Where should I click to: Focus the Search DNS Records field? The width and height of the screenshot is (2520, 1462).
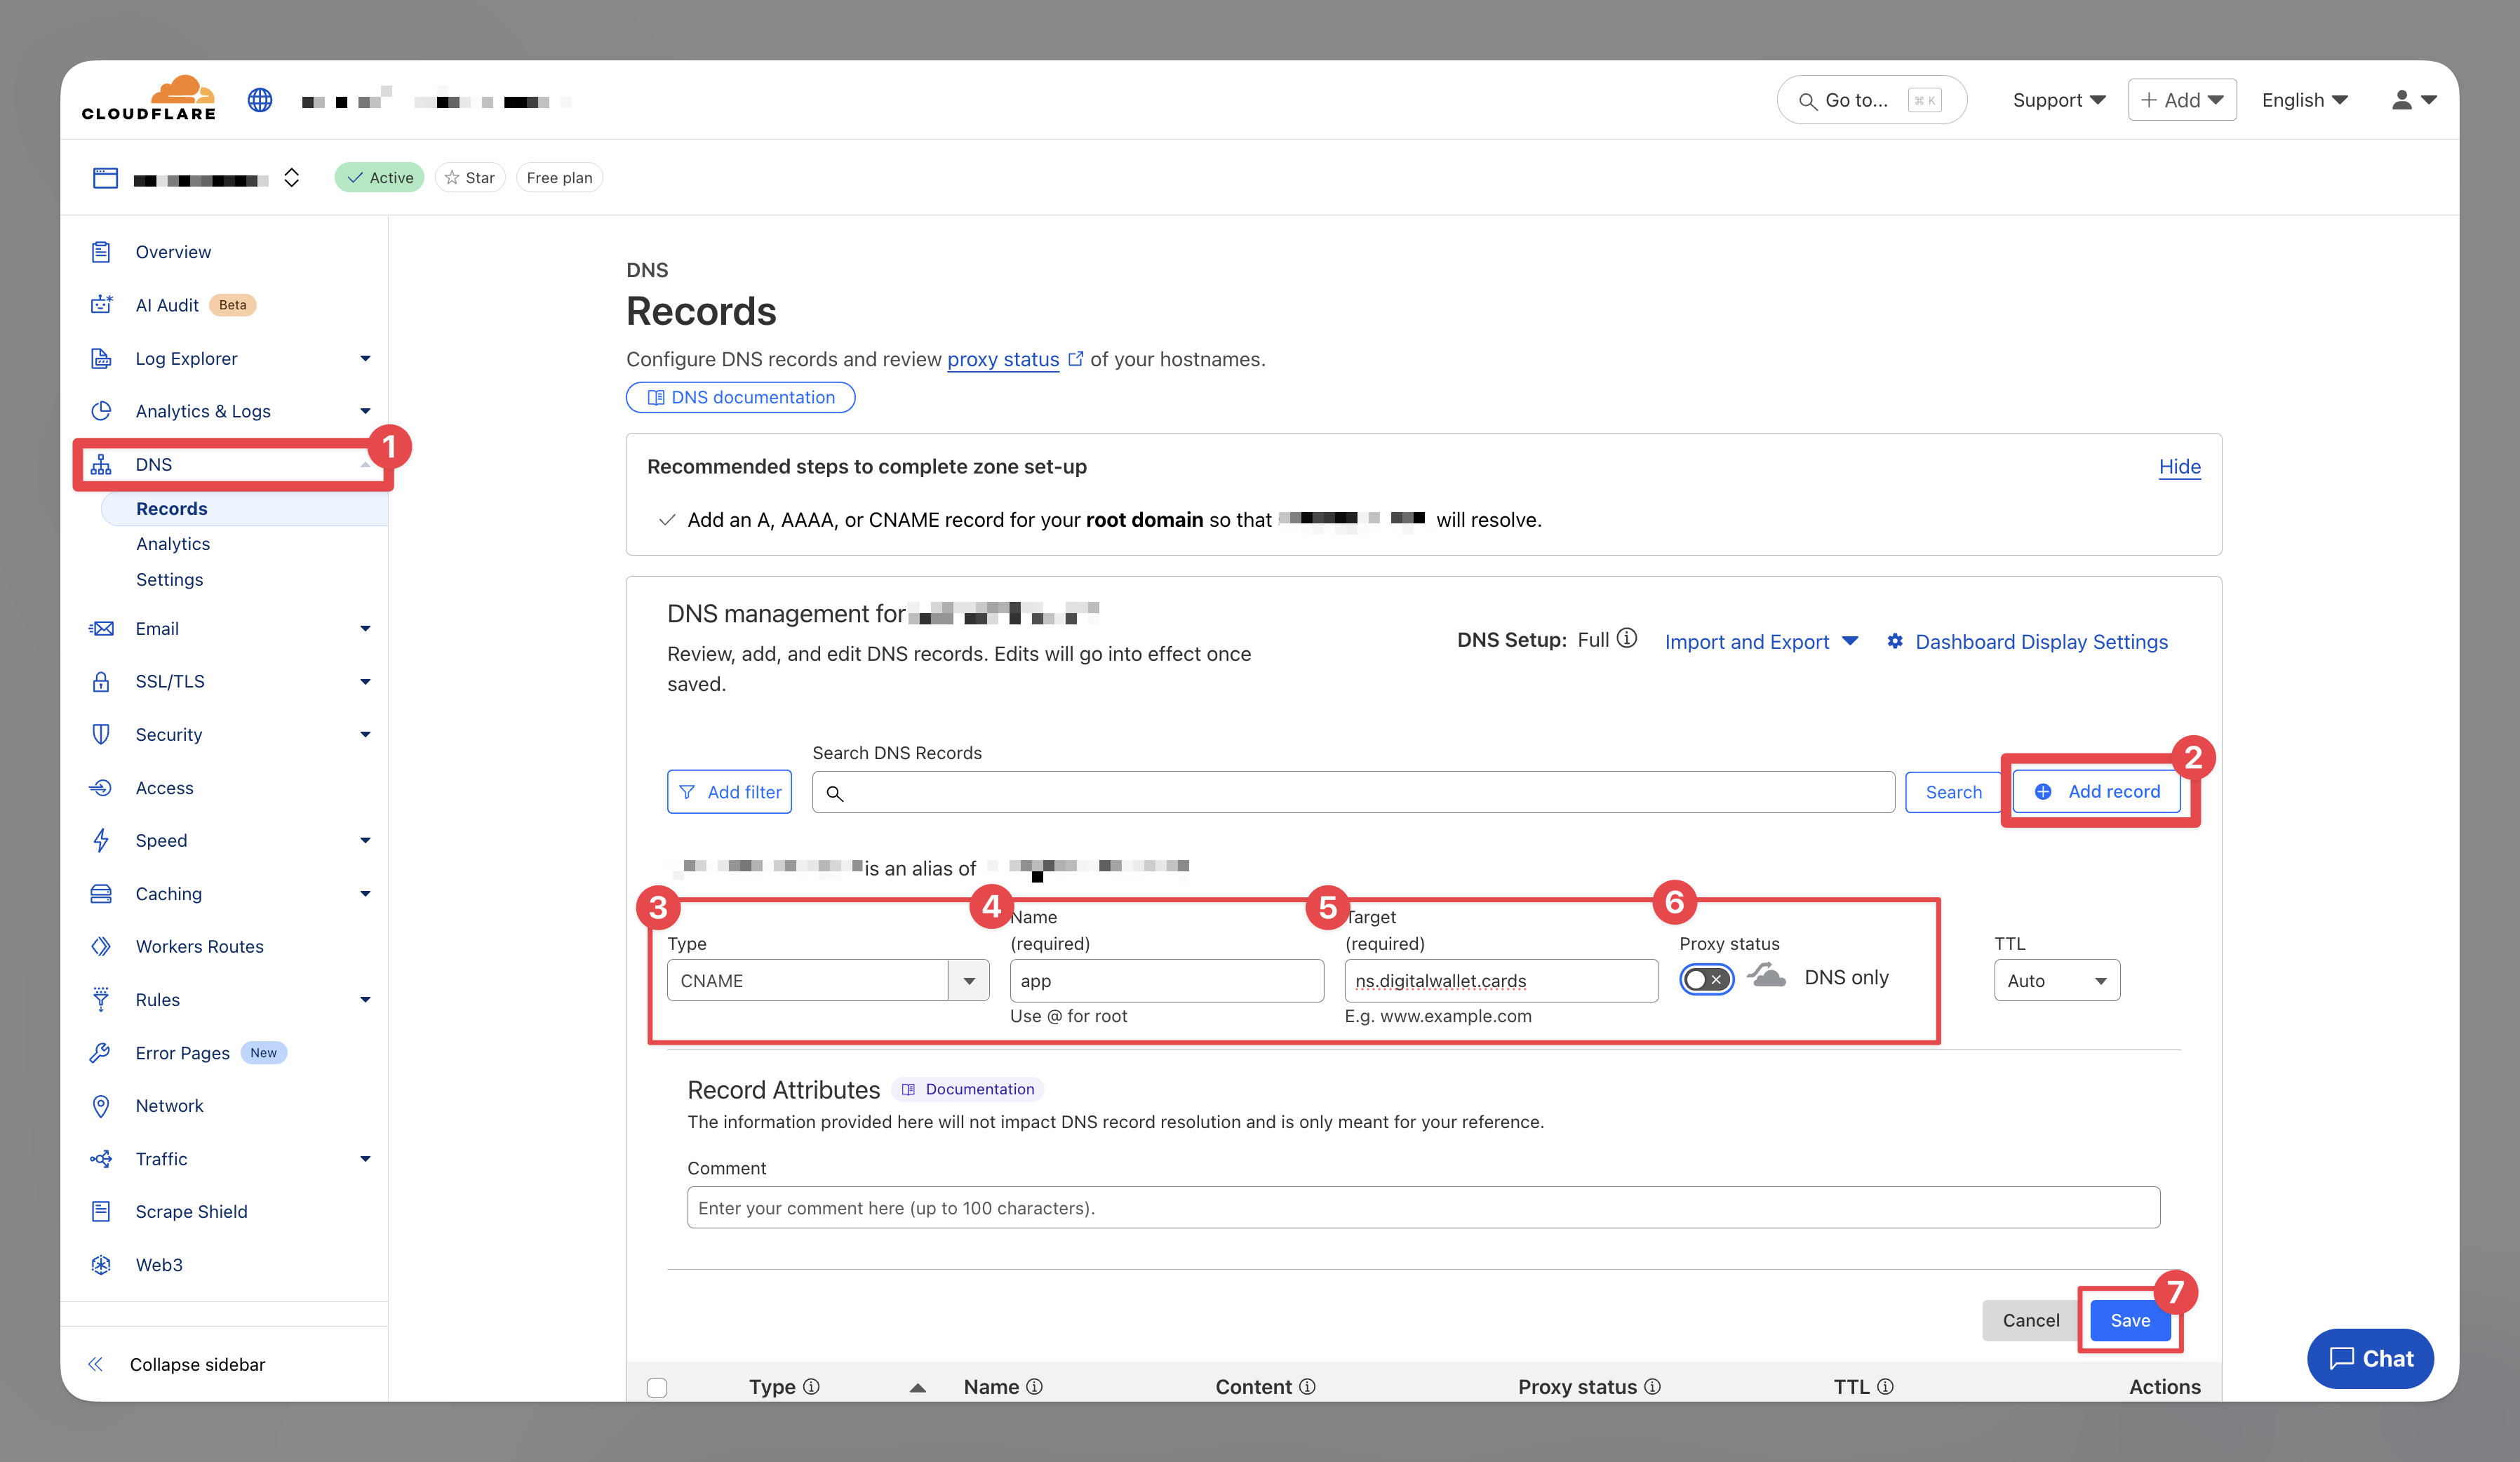(x=1353, y=792)
